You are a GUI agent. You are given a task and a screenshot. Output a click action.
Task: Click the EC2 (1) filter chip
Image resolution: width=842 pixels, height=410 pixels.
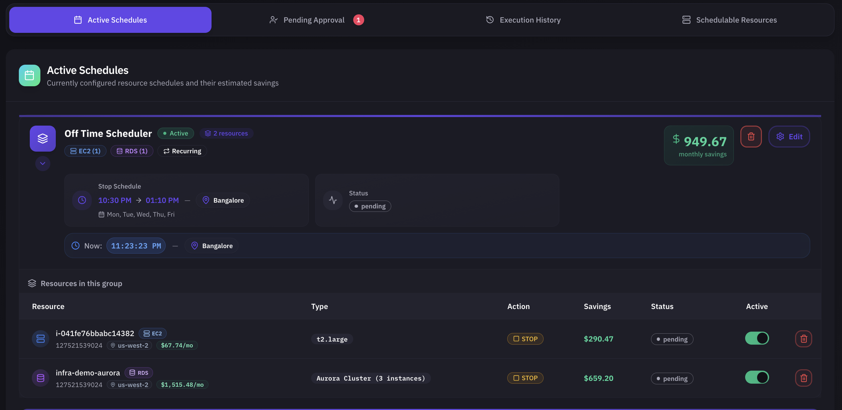tap(85, 151)
